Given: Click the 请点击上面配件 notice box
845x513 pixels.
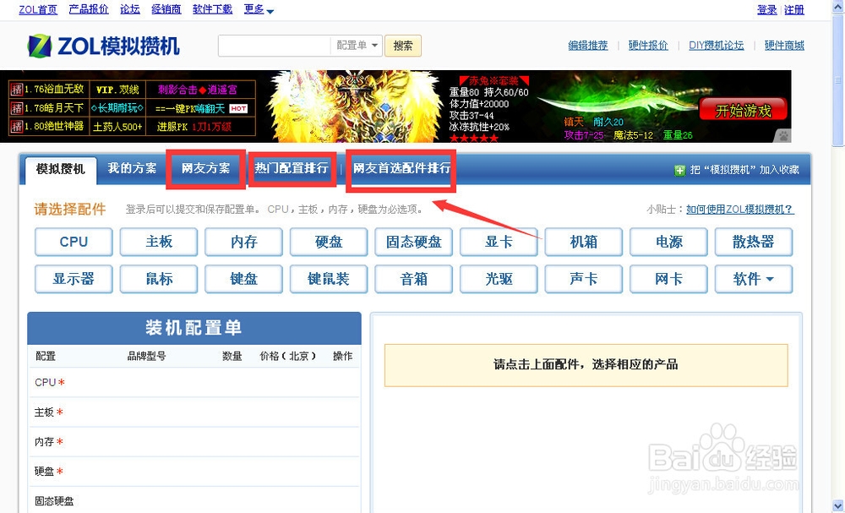Looking at the screenshot, I should 586,365.
